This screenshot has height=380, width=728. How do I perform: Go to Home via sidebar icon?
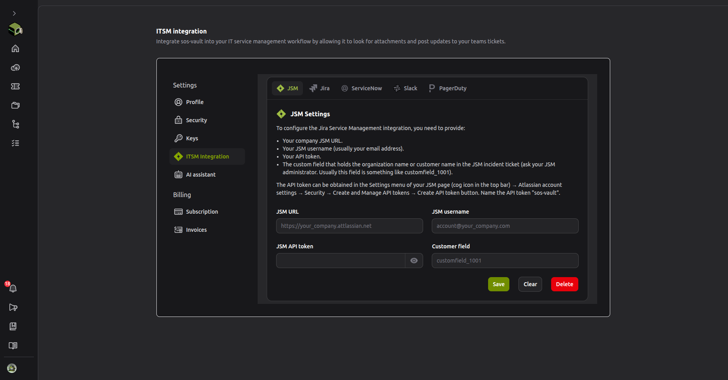tap(15, 48)
